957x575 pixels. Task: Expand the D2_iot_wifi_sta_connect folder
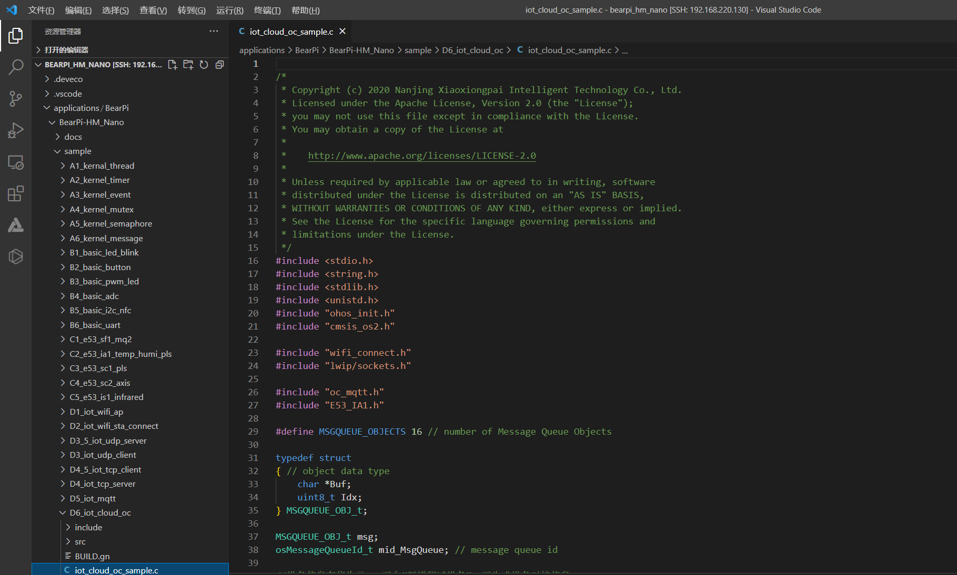(130, 426)
